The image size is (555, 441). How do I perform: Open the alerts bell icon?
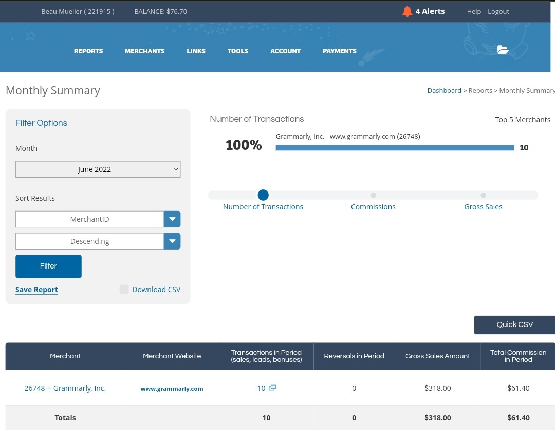tap(407, 12)
